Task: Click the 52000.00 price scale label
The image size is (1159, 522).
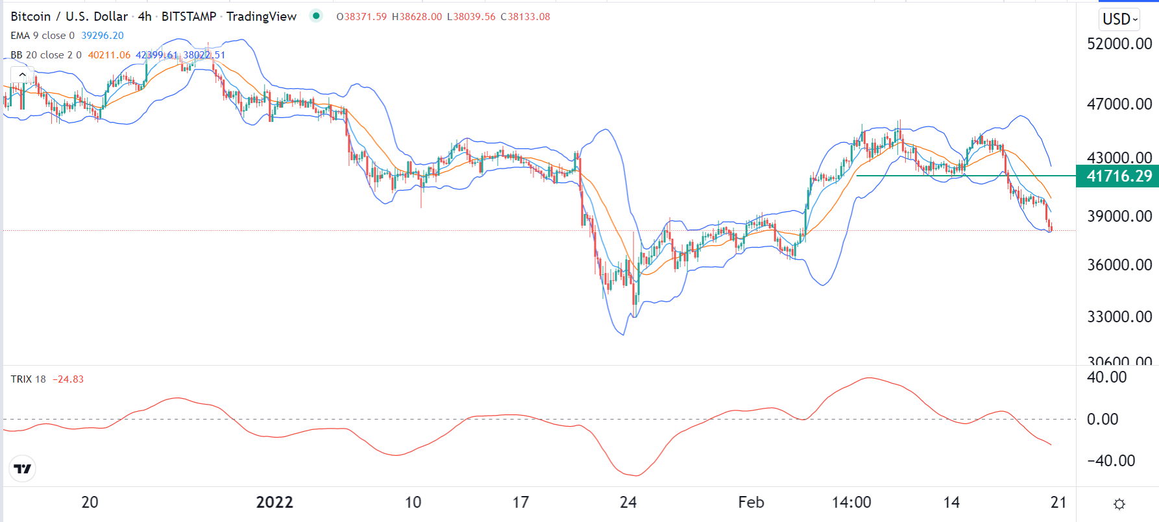Action: click(1119, 44)
